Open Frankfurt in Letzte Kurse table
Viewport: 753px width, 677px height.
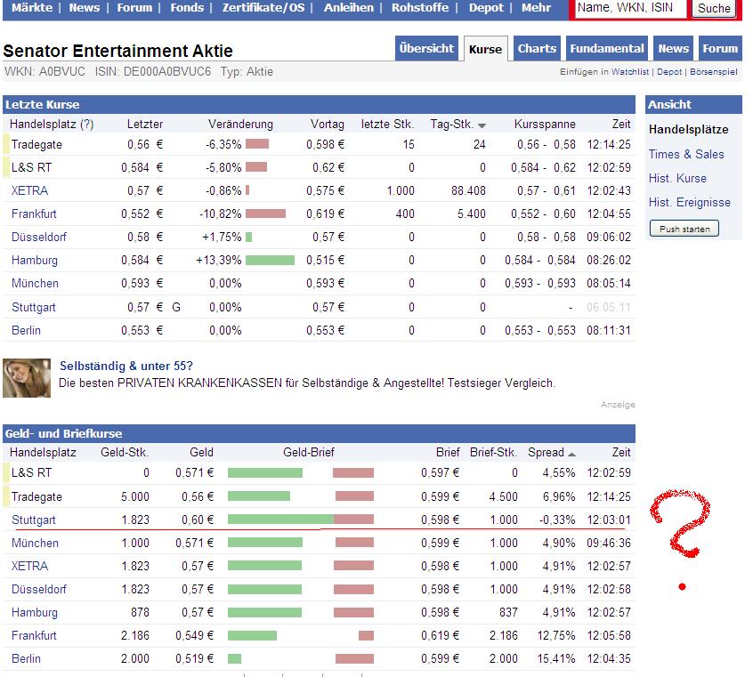click(x=34, y=214)
